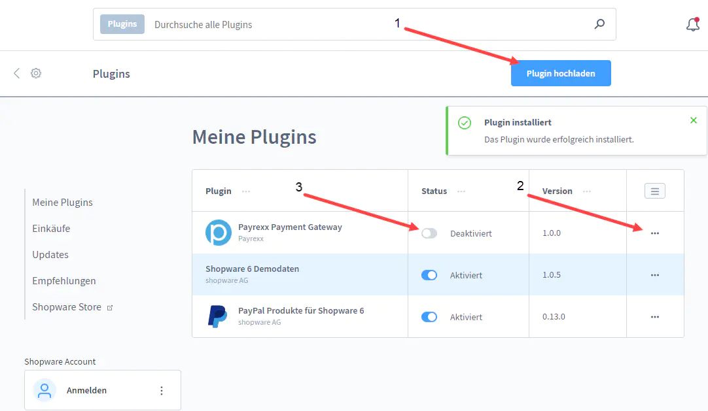Image resolution: width=708 pixels, height=411 pixels.
Task: Open context menu for Shopware 6 Demodaten
Action: [655, 275]
